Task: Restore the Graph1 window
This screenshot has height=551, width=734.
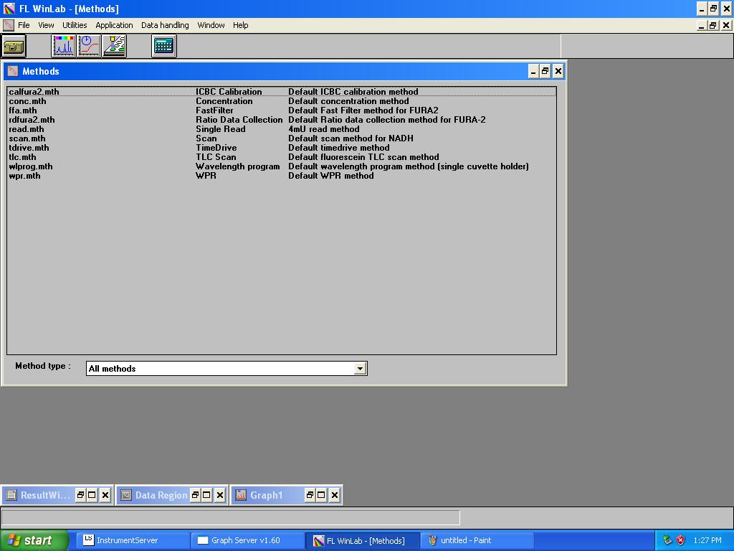Action: [310, 494]
